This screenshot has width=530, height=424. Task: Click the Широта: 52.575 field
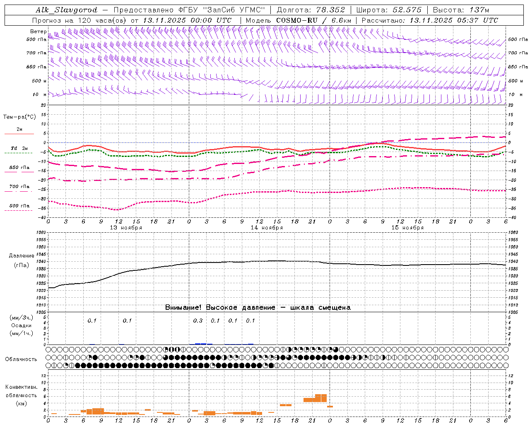coord(389,10)
